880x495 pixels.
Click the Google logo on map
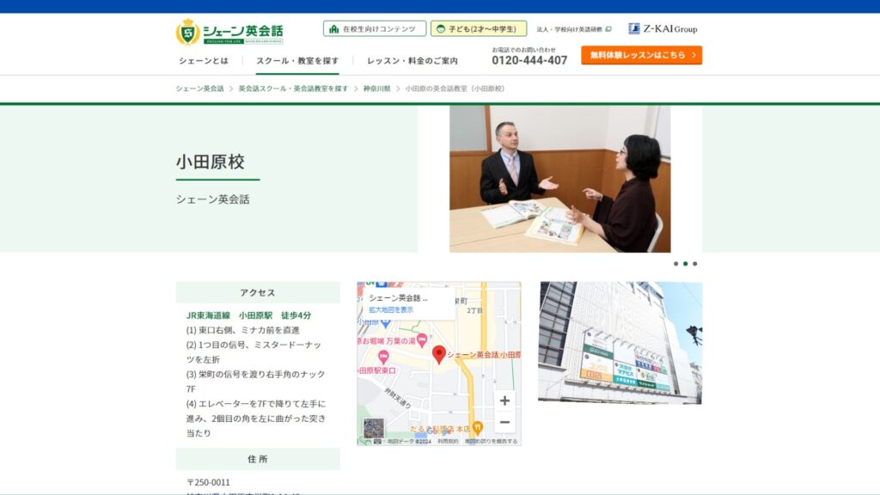(439, 431)
